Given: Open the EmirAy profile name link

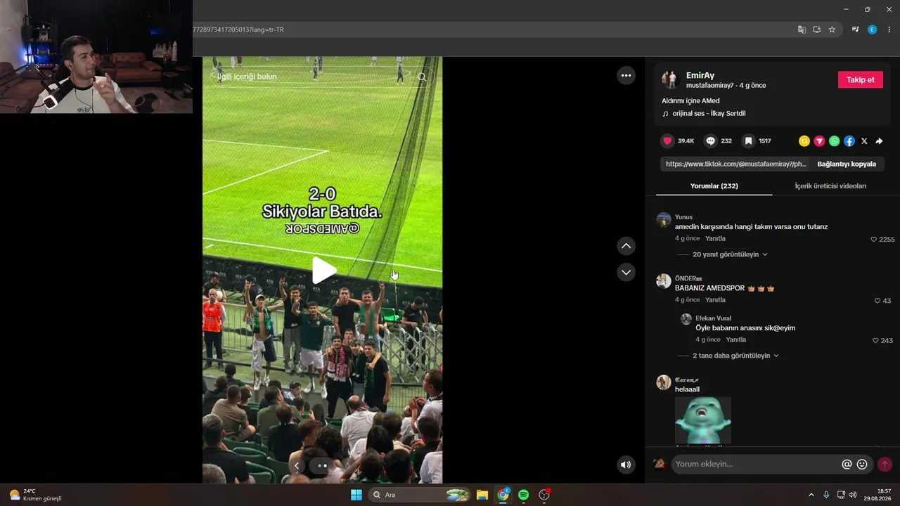Looking at the screenshot, I should pyautogui.click(x=700, y=75).
